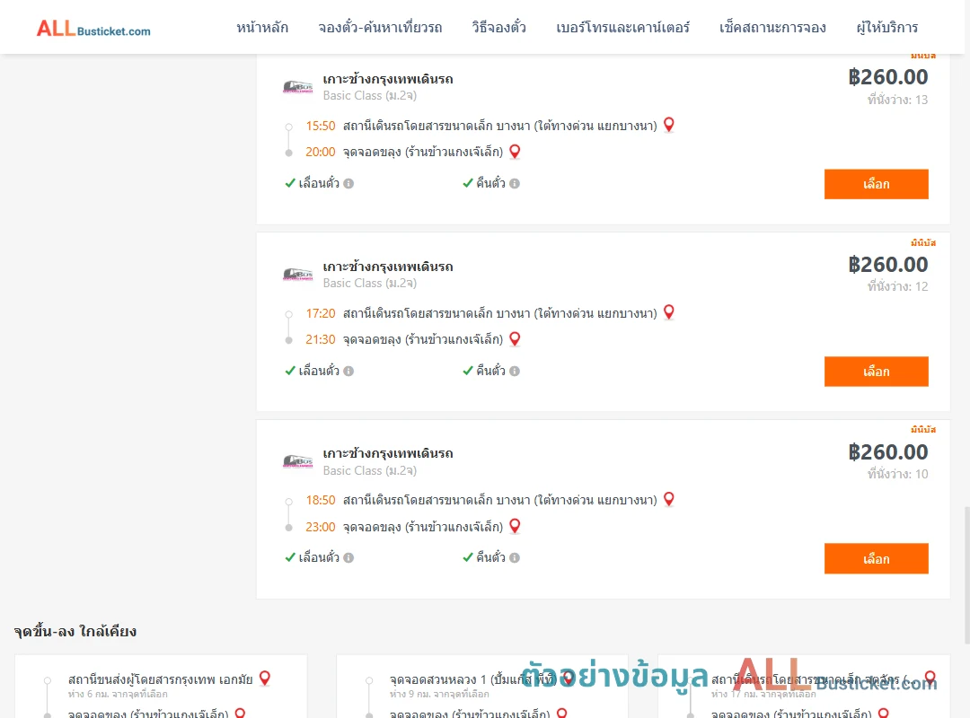Screen dimensions: 970x718
Task: Open เลื่อนตั๋ว info icon on 15:50 trip
Action: coord(348,184)
